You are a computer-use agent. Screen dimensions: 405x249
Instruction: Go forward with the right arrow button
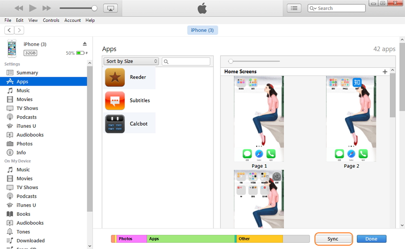pos(19,30)
